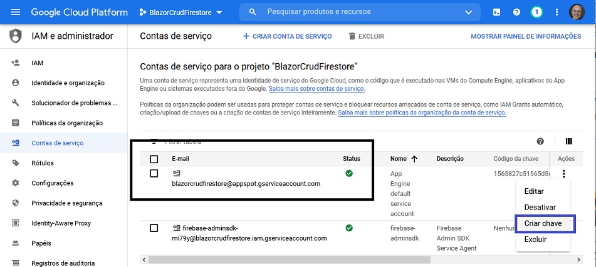This screenshot has width=596, height=267.
Task: Open Políticas da organização
Action: (x=67, y=123)
